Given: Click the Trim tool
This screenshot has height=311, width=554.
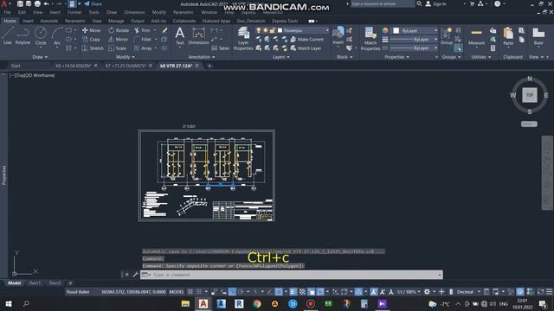Looking at the screenshot, I should tap(142, 30).
